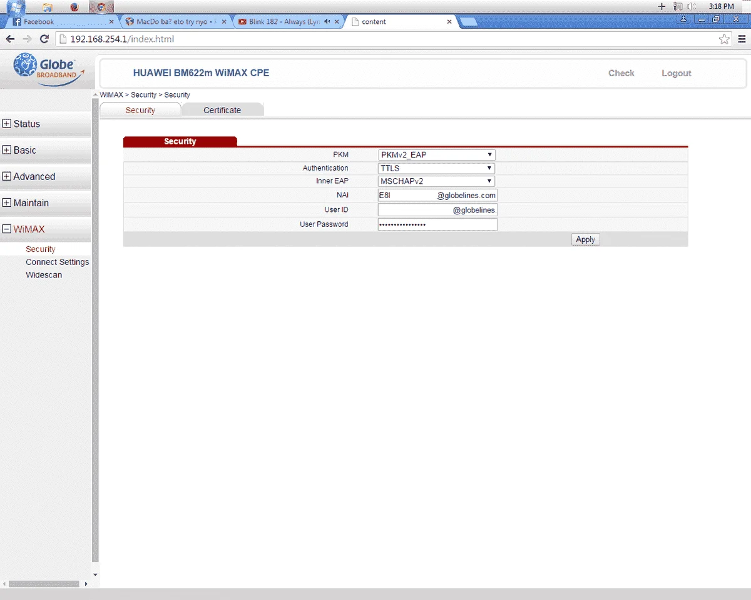Click the sidebar horizontal scrollbar

pos(44,584)
